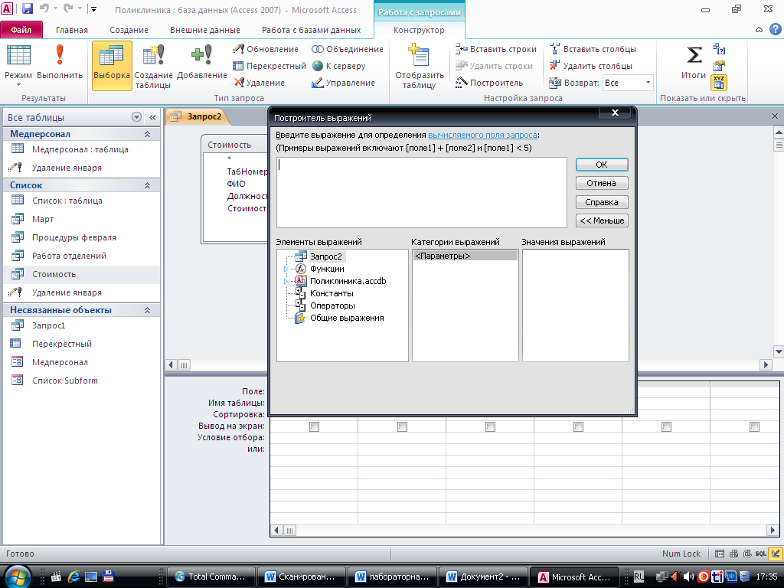784x588 pixels.
Task: Expand the Функции tree node
Action: click(286, 269)
